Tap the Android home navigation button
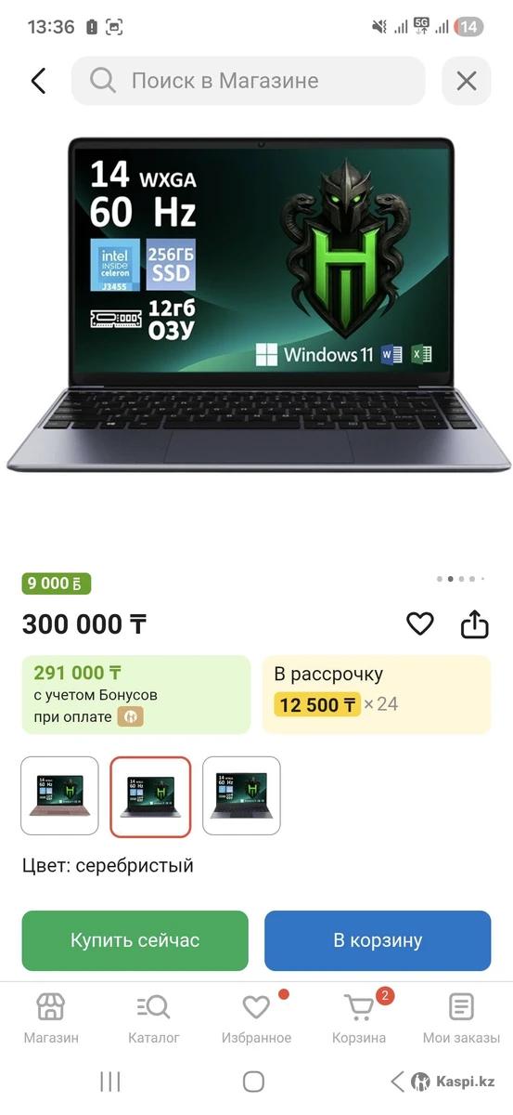 tap(253, 1081)
